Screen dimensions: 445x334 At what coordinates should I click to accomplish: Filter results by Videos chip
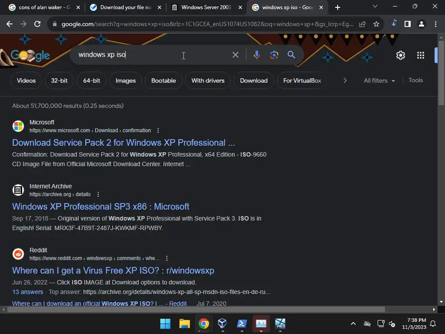[x=26, y=80]
